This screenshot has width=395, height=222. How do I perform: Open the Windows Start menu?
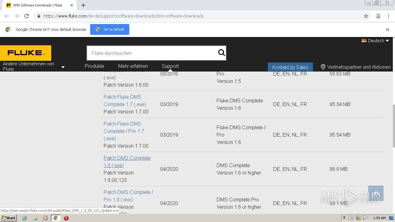[8, 218]
